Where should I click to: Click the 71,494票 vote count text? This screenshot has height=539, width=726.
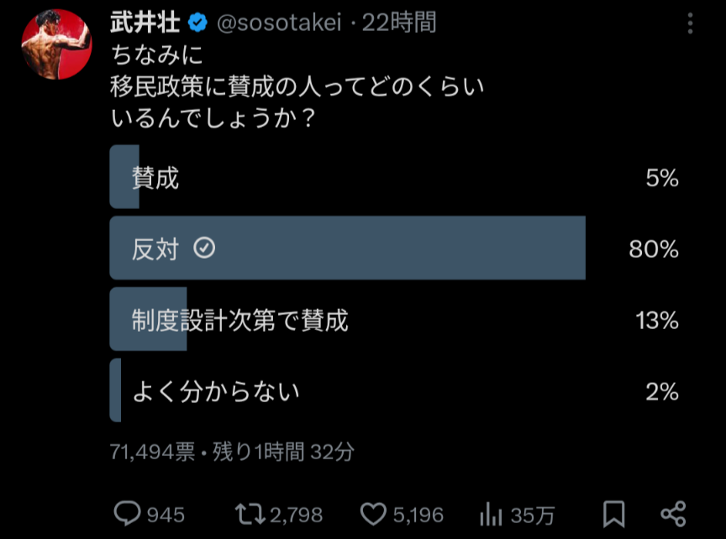pos(152,453)
